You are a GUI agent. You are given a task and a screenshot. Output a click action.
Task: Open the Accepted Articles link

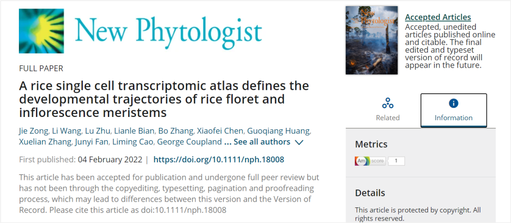tap(438, 18)
